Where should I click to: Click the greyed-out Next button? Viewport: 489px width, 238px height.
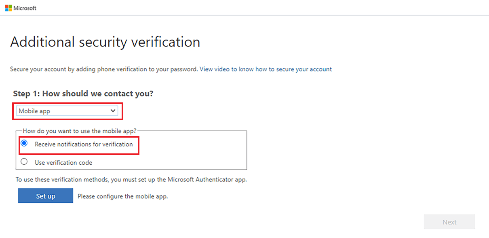point(449,222)
